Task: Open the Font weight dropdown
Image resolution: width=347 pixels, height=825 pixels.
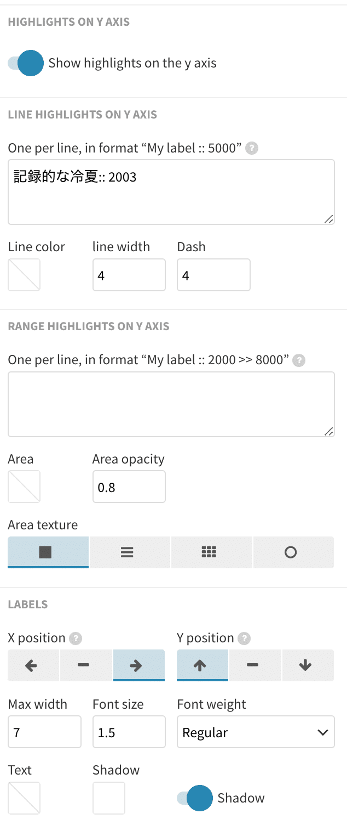Action: point(256,732)
